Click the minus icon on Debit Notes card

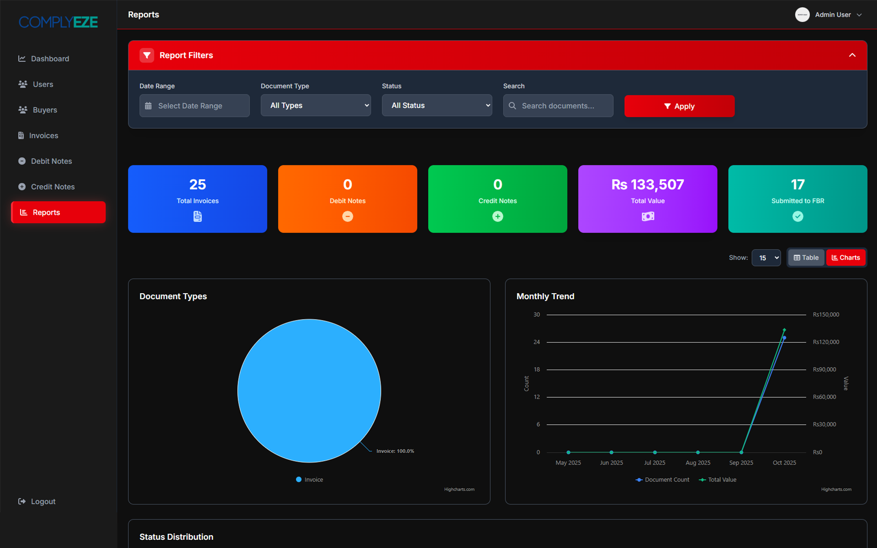(x=348, y=216)
